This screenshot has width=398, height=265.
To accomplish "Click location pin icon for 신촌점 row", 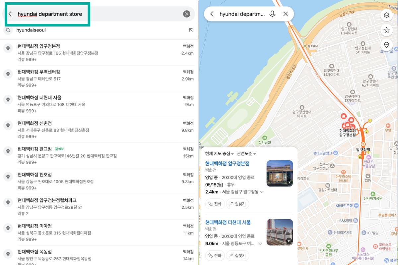I will tap(8, 126).
